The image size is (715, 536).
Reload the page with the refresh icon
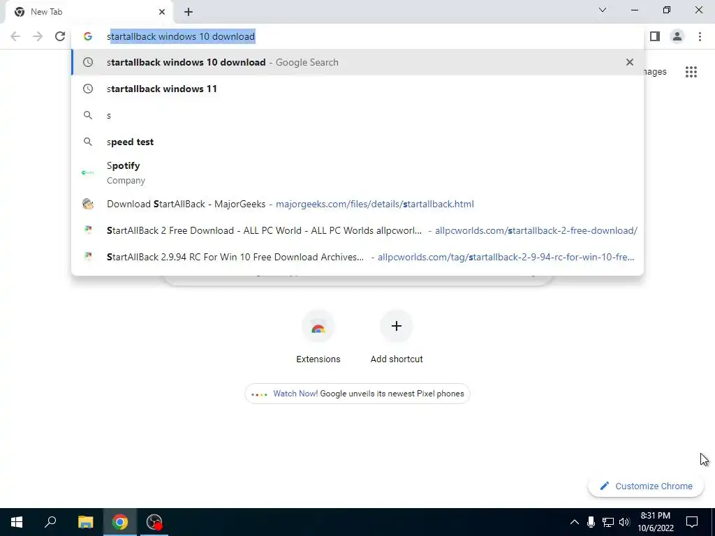pyautogui.click(x=60, y=36)
